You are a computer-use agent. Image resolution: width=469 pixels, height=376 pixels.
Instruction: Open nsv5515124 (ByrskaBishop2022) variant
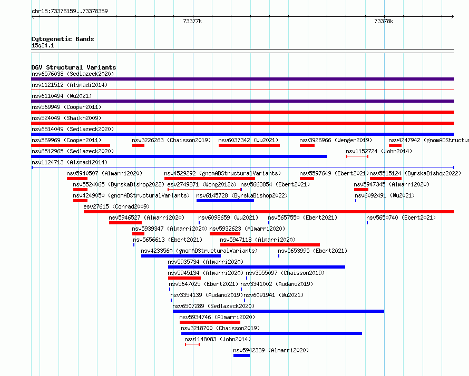(x=415, y=173)
